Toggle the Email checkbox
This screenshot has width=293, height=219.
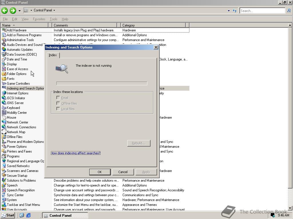tap(58, 98)
